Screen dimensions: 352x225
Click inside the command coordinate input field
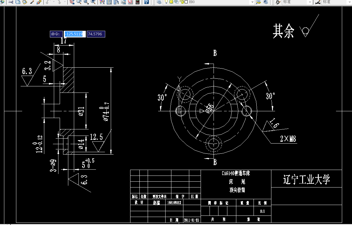(x=74, y=34)
